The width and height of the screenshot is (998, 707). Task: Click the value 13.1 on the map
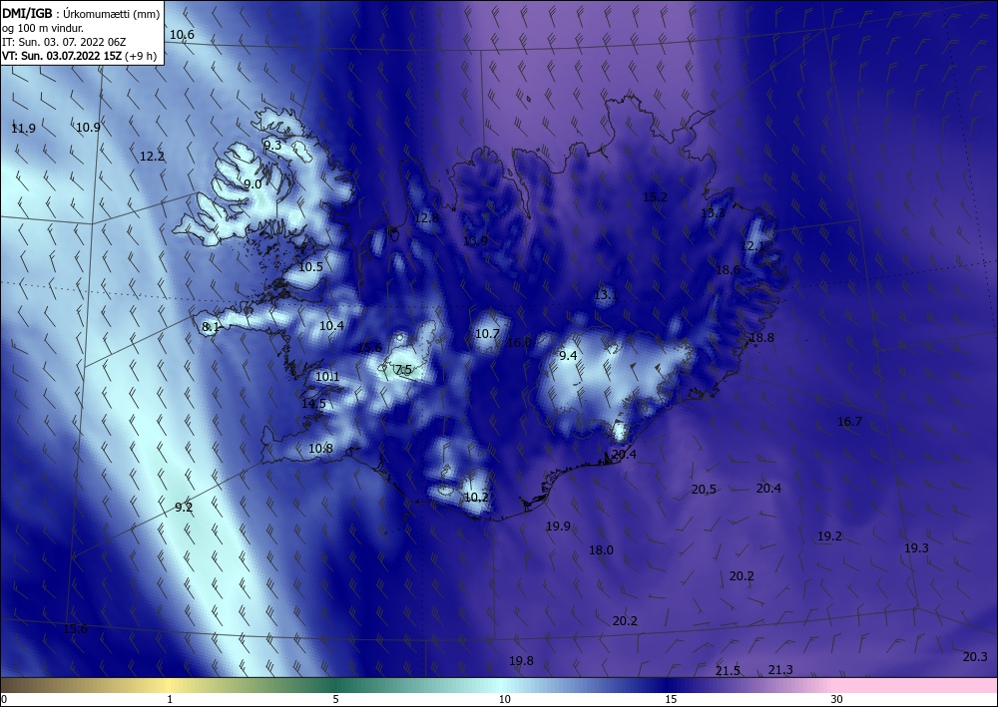pos(606,295)
